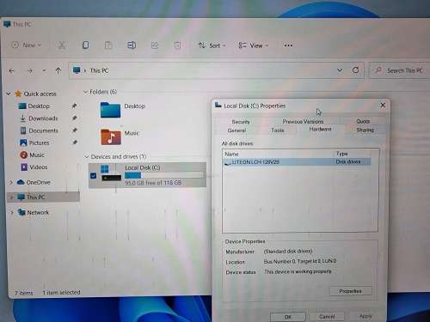Go up one level with up arrow

pyautogui.click(x=58, y=70)
